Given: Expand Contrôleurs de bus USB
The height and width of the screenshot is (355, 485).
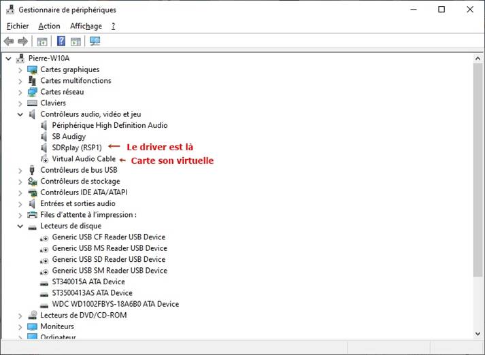Looking at the screenshot, I should [20, 171].
